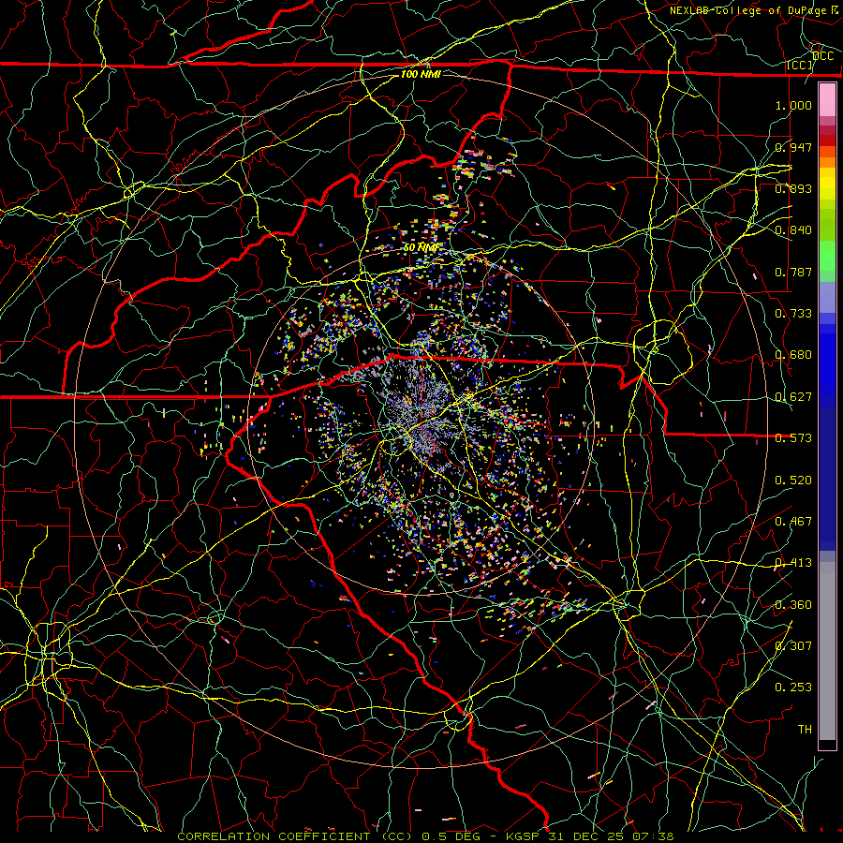
Task: Pick the pink band atop the color bar
Action: click(x=827, y=99)
